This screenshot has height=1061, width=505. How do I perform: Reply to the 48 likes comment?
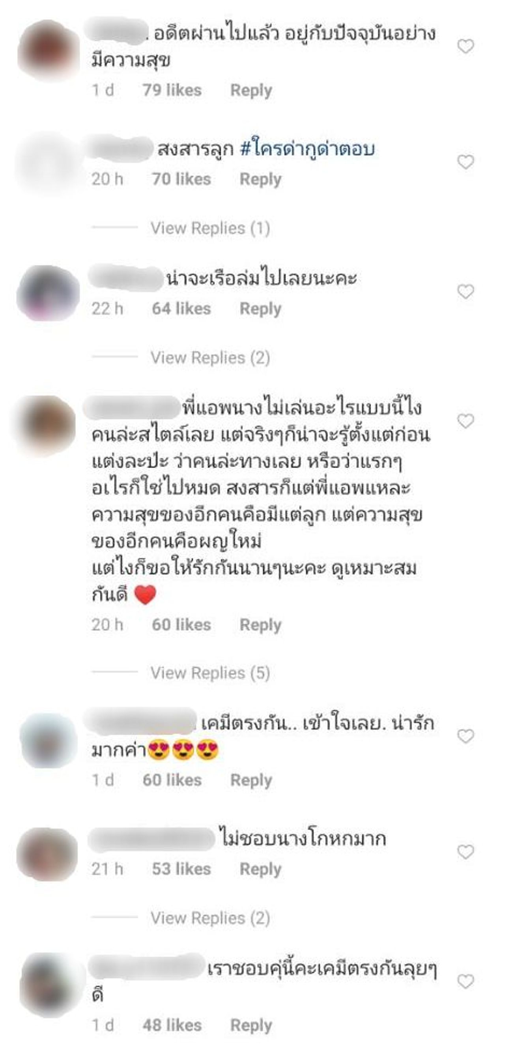pyautogui.click(x=251, y=1025)
